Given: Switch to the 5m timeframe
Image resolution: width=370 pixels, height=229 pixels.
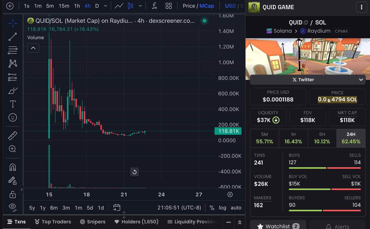Looking at the screenshot, I should [x=50, y=6].
